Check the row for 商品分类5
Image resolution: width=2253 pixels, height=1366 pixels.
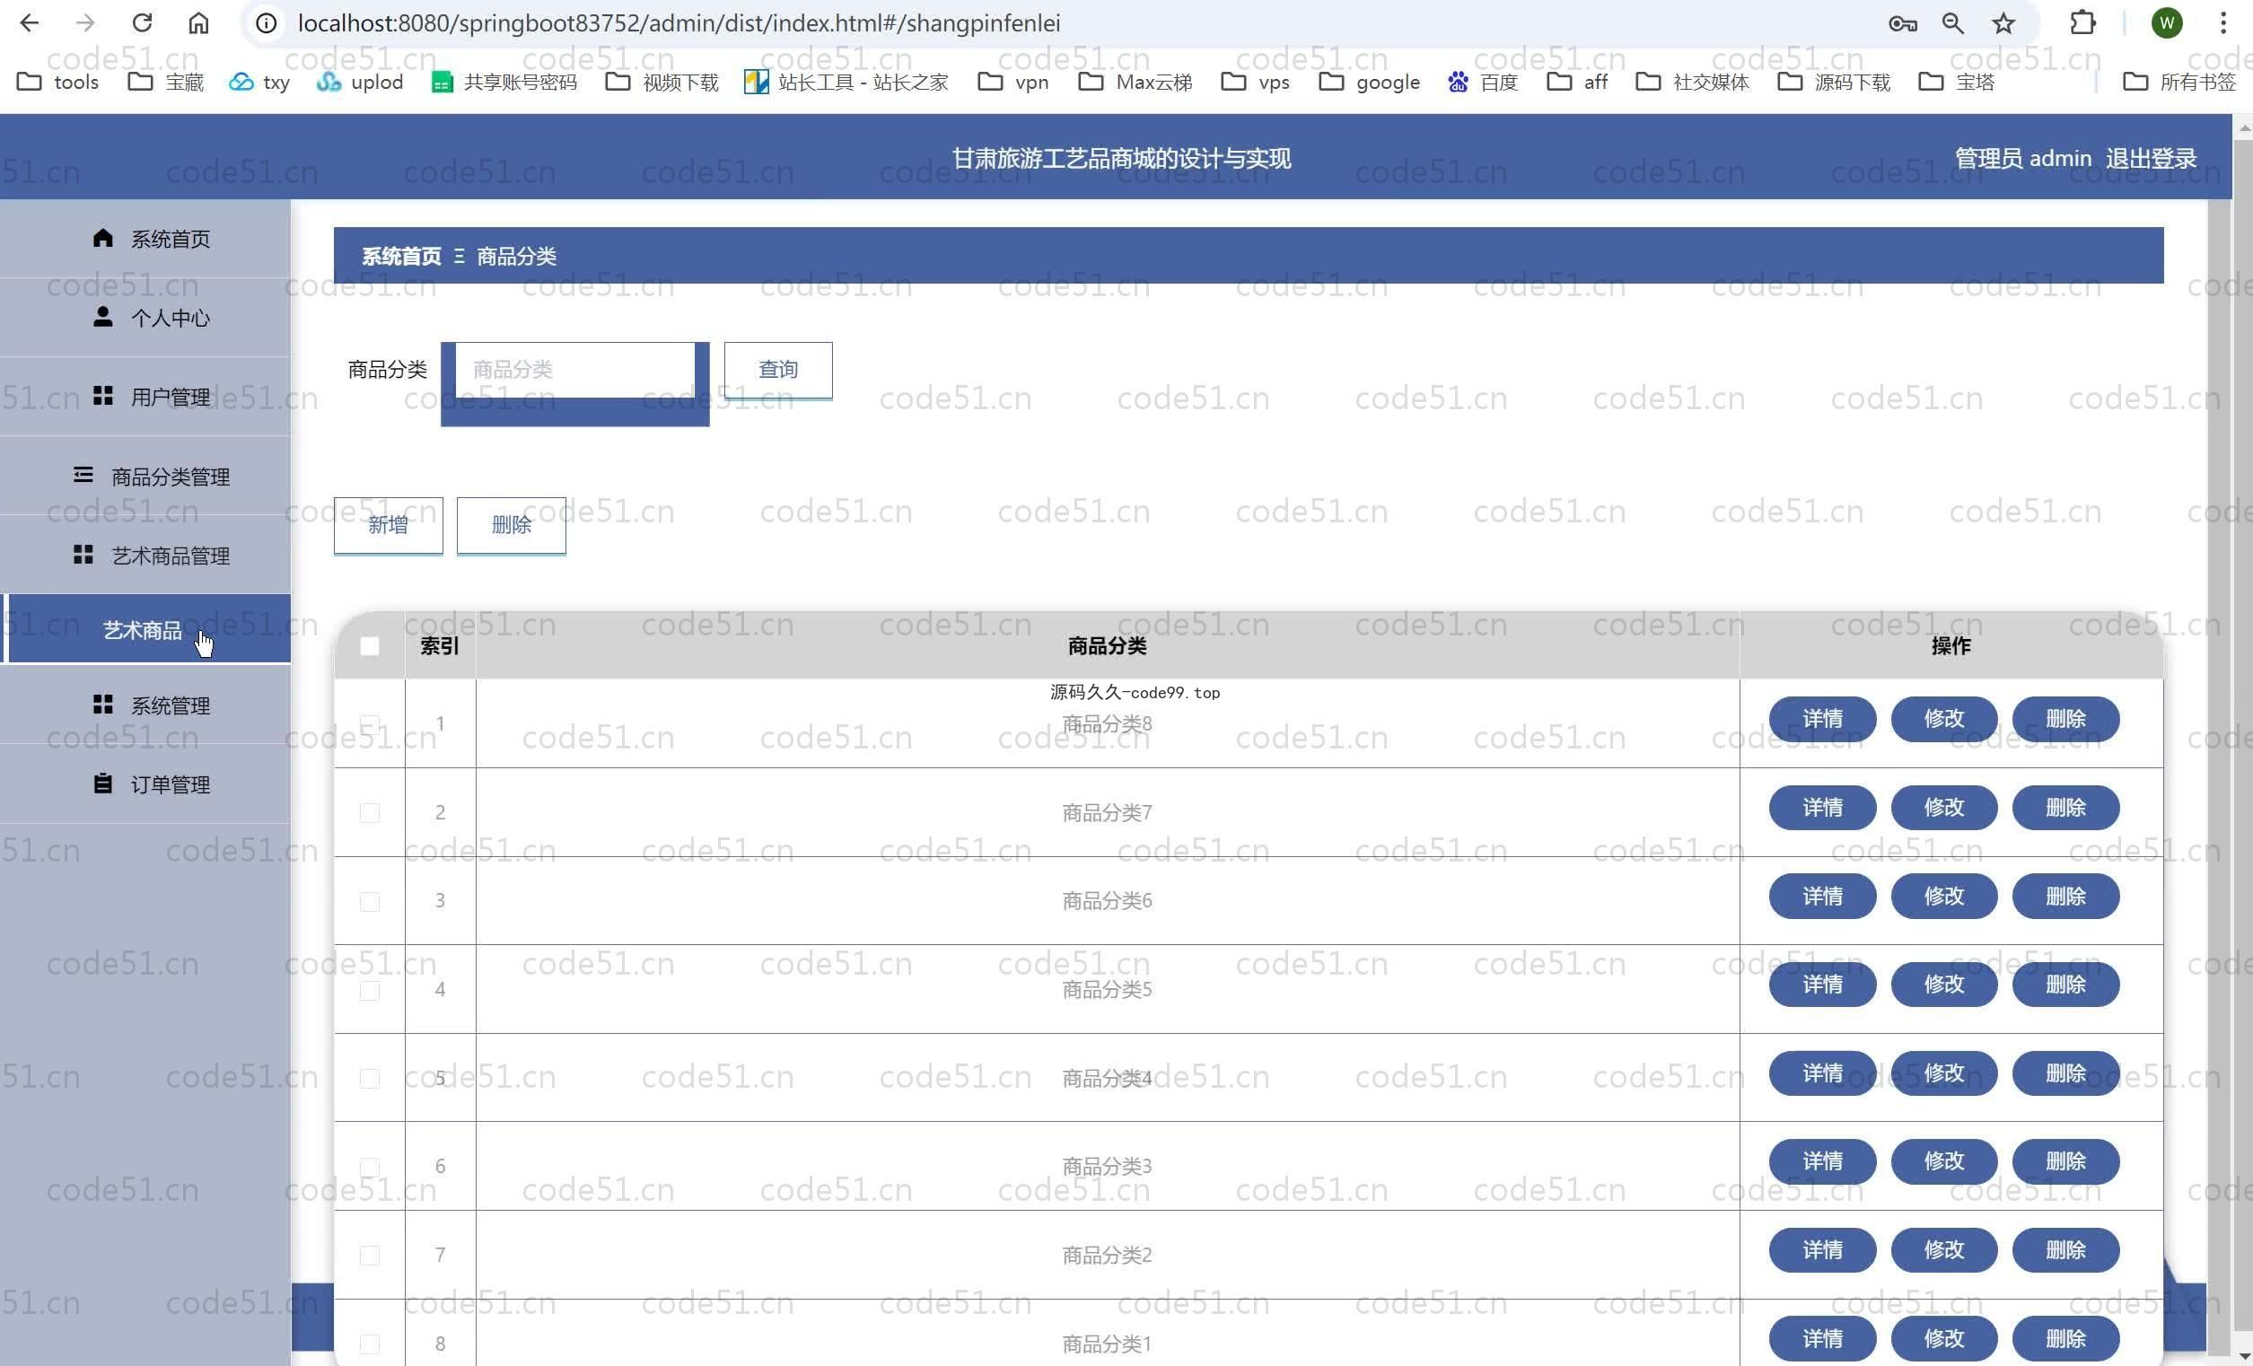[x=370, y=990]
